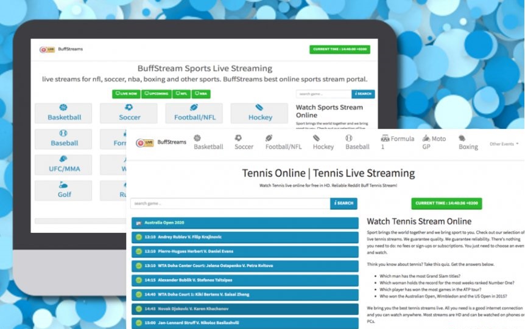The height and width of the screenshot is (329, 525).
Task: Click tennis ball icon on Rublev row
Action: (x=139, y=237)
